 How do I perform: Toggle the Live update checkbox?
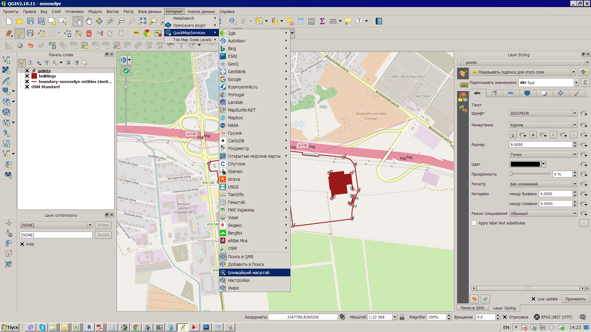point(533,299)
